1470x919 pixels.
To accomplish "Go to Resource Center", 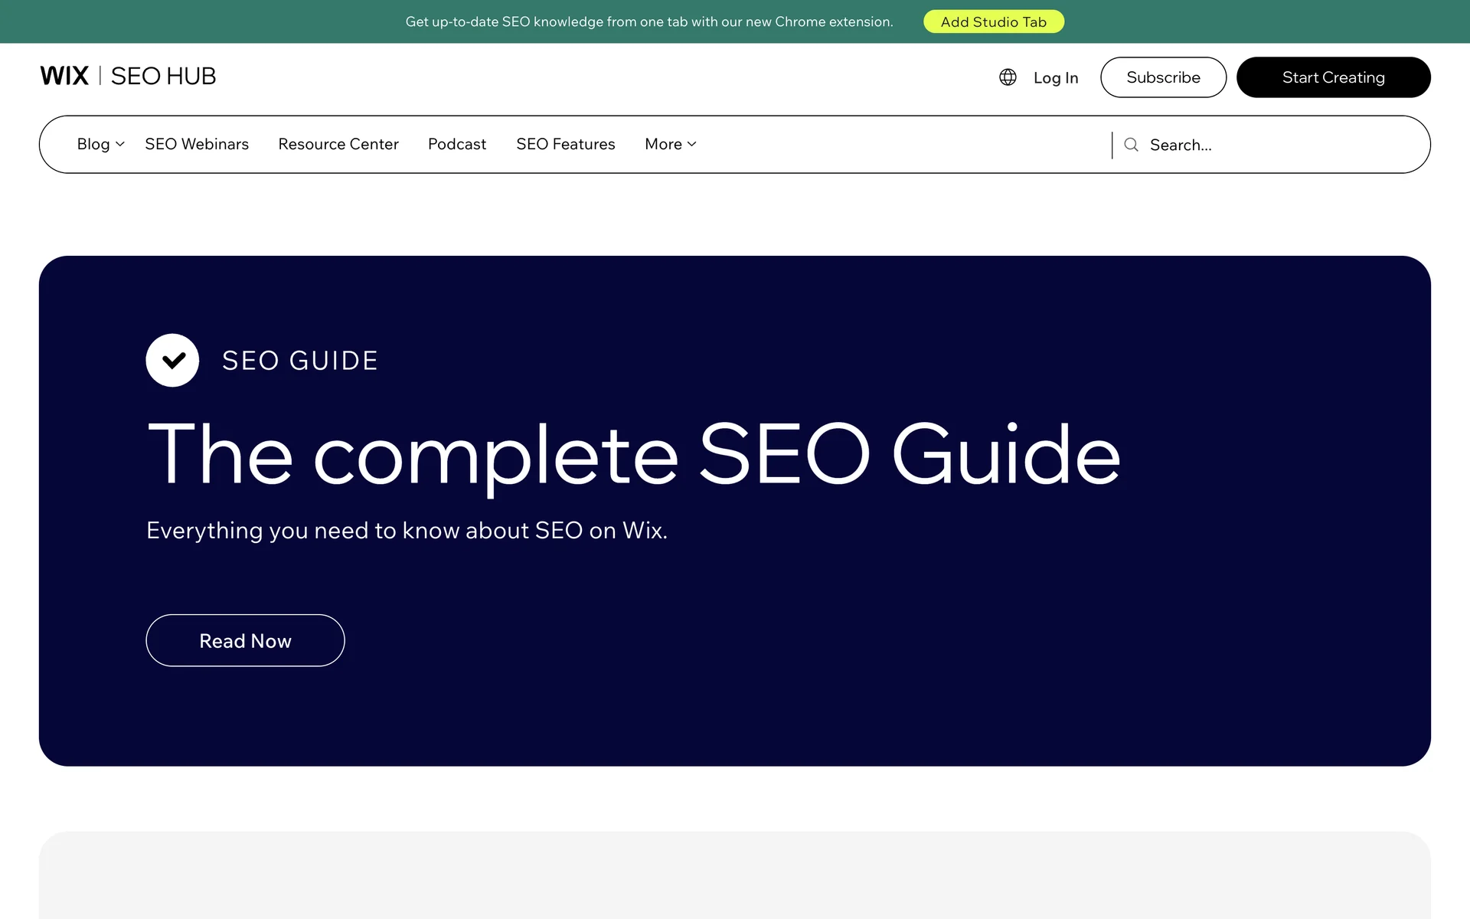I will [x=338, y=144].
